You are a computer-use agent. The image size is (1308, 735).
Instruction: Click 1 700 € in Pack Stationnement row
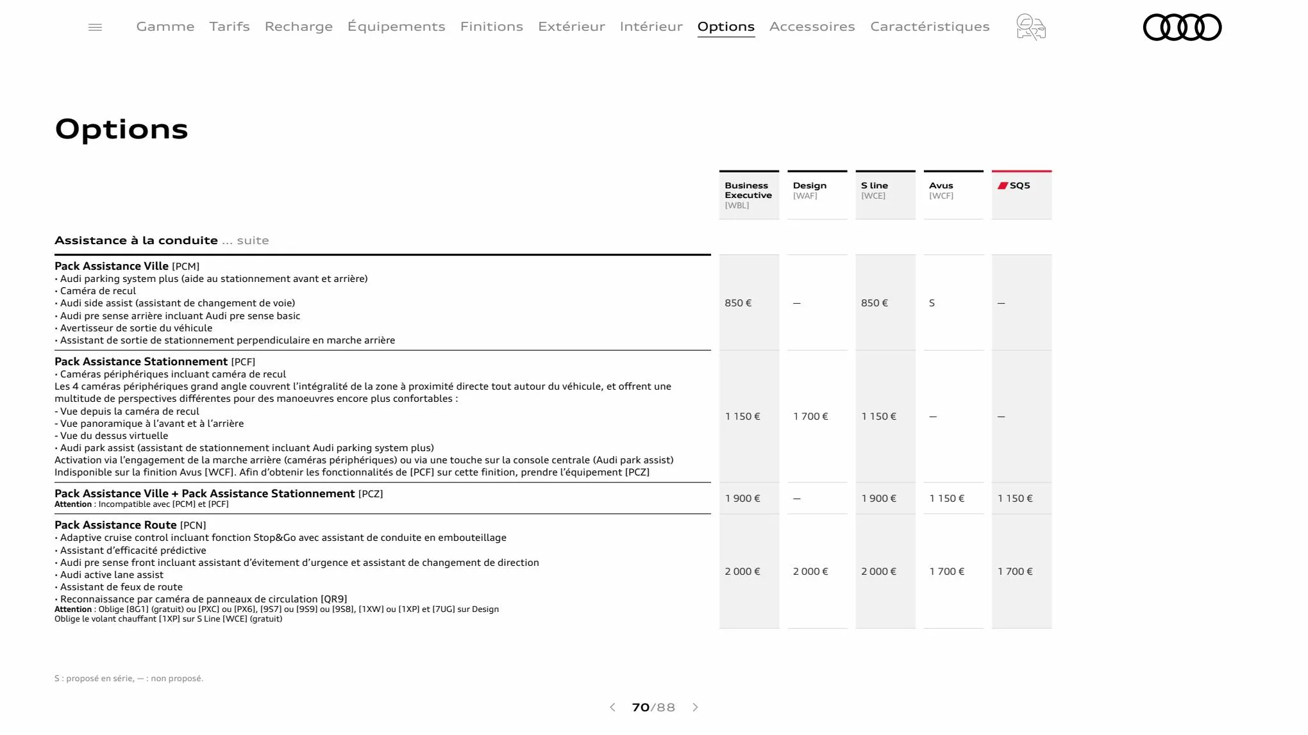point(810,417)
